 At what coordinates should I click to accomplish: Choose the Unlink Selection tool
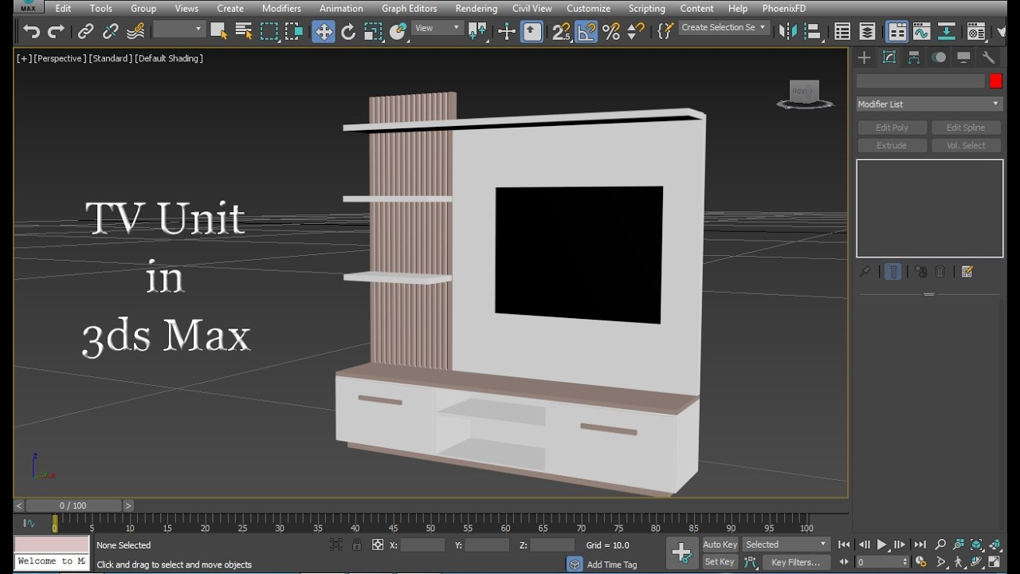[x=110, y=32]
